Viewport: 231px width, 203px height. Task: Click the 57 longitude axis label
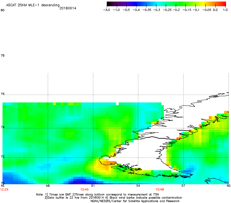pyautogui.click(x=183, y=186)
